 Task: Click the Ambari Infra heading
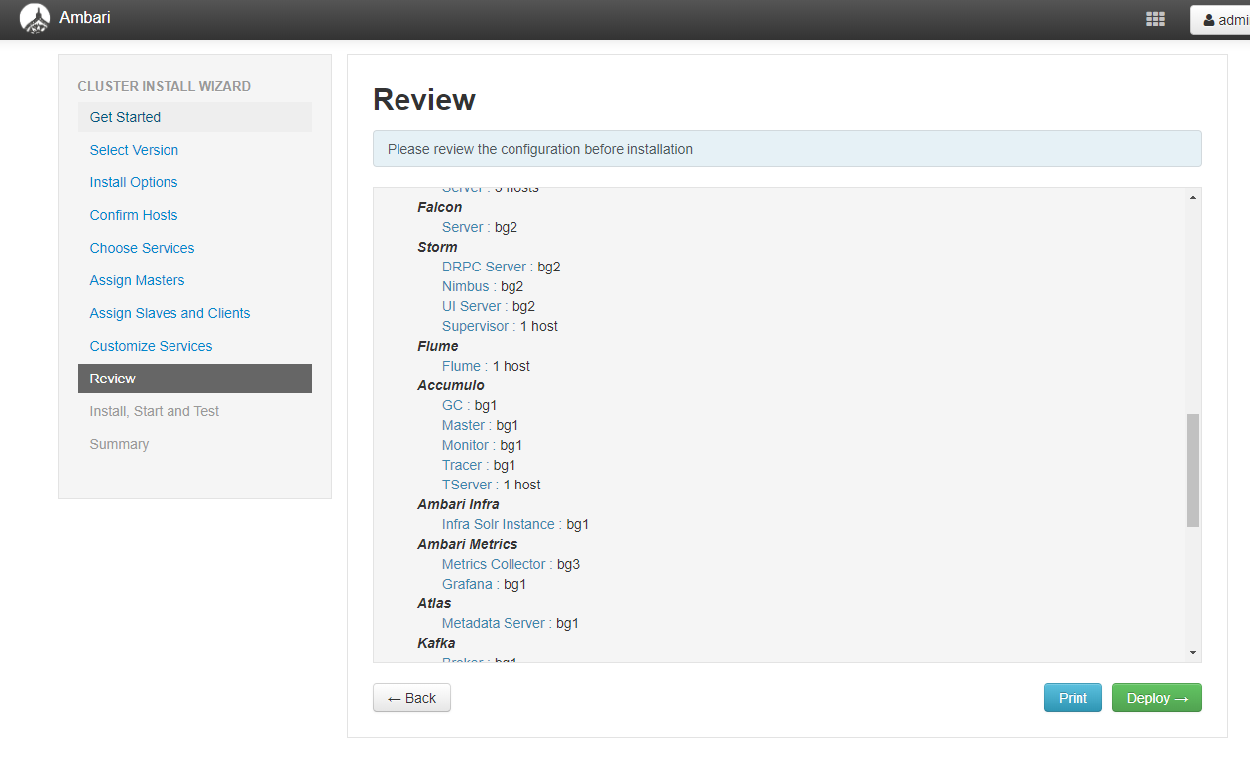click(x=458, y=504)
